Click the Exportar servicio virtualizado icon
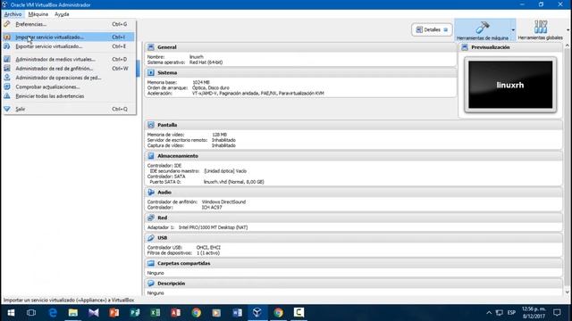572x321 pixels. pos(7,46)
